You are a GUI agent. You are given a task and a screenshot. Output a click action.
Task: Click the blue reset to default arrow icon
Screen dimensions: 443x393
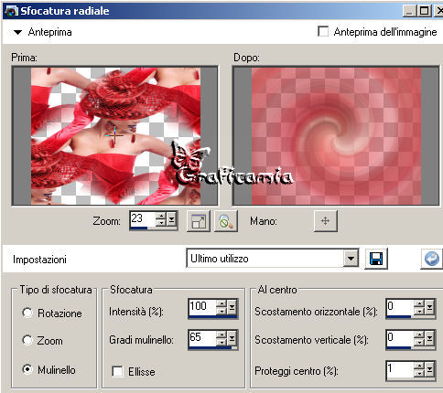431,259
